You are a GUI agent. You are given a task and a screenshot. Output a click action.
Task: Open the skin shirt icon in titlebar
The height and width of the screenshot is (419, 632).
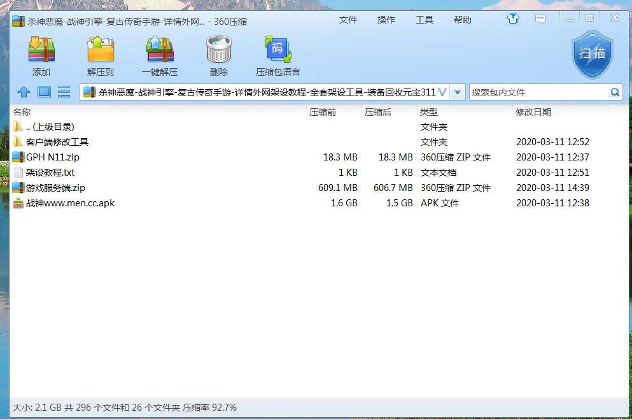tap(512, 19)
